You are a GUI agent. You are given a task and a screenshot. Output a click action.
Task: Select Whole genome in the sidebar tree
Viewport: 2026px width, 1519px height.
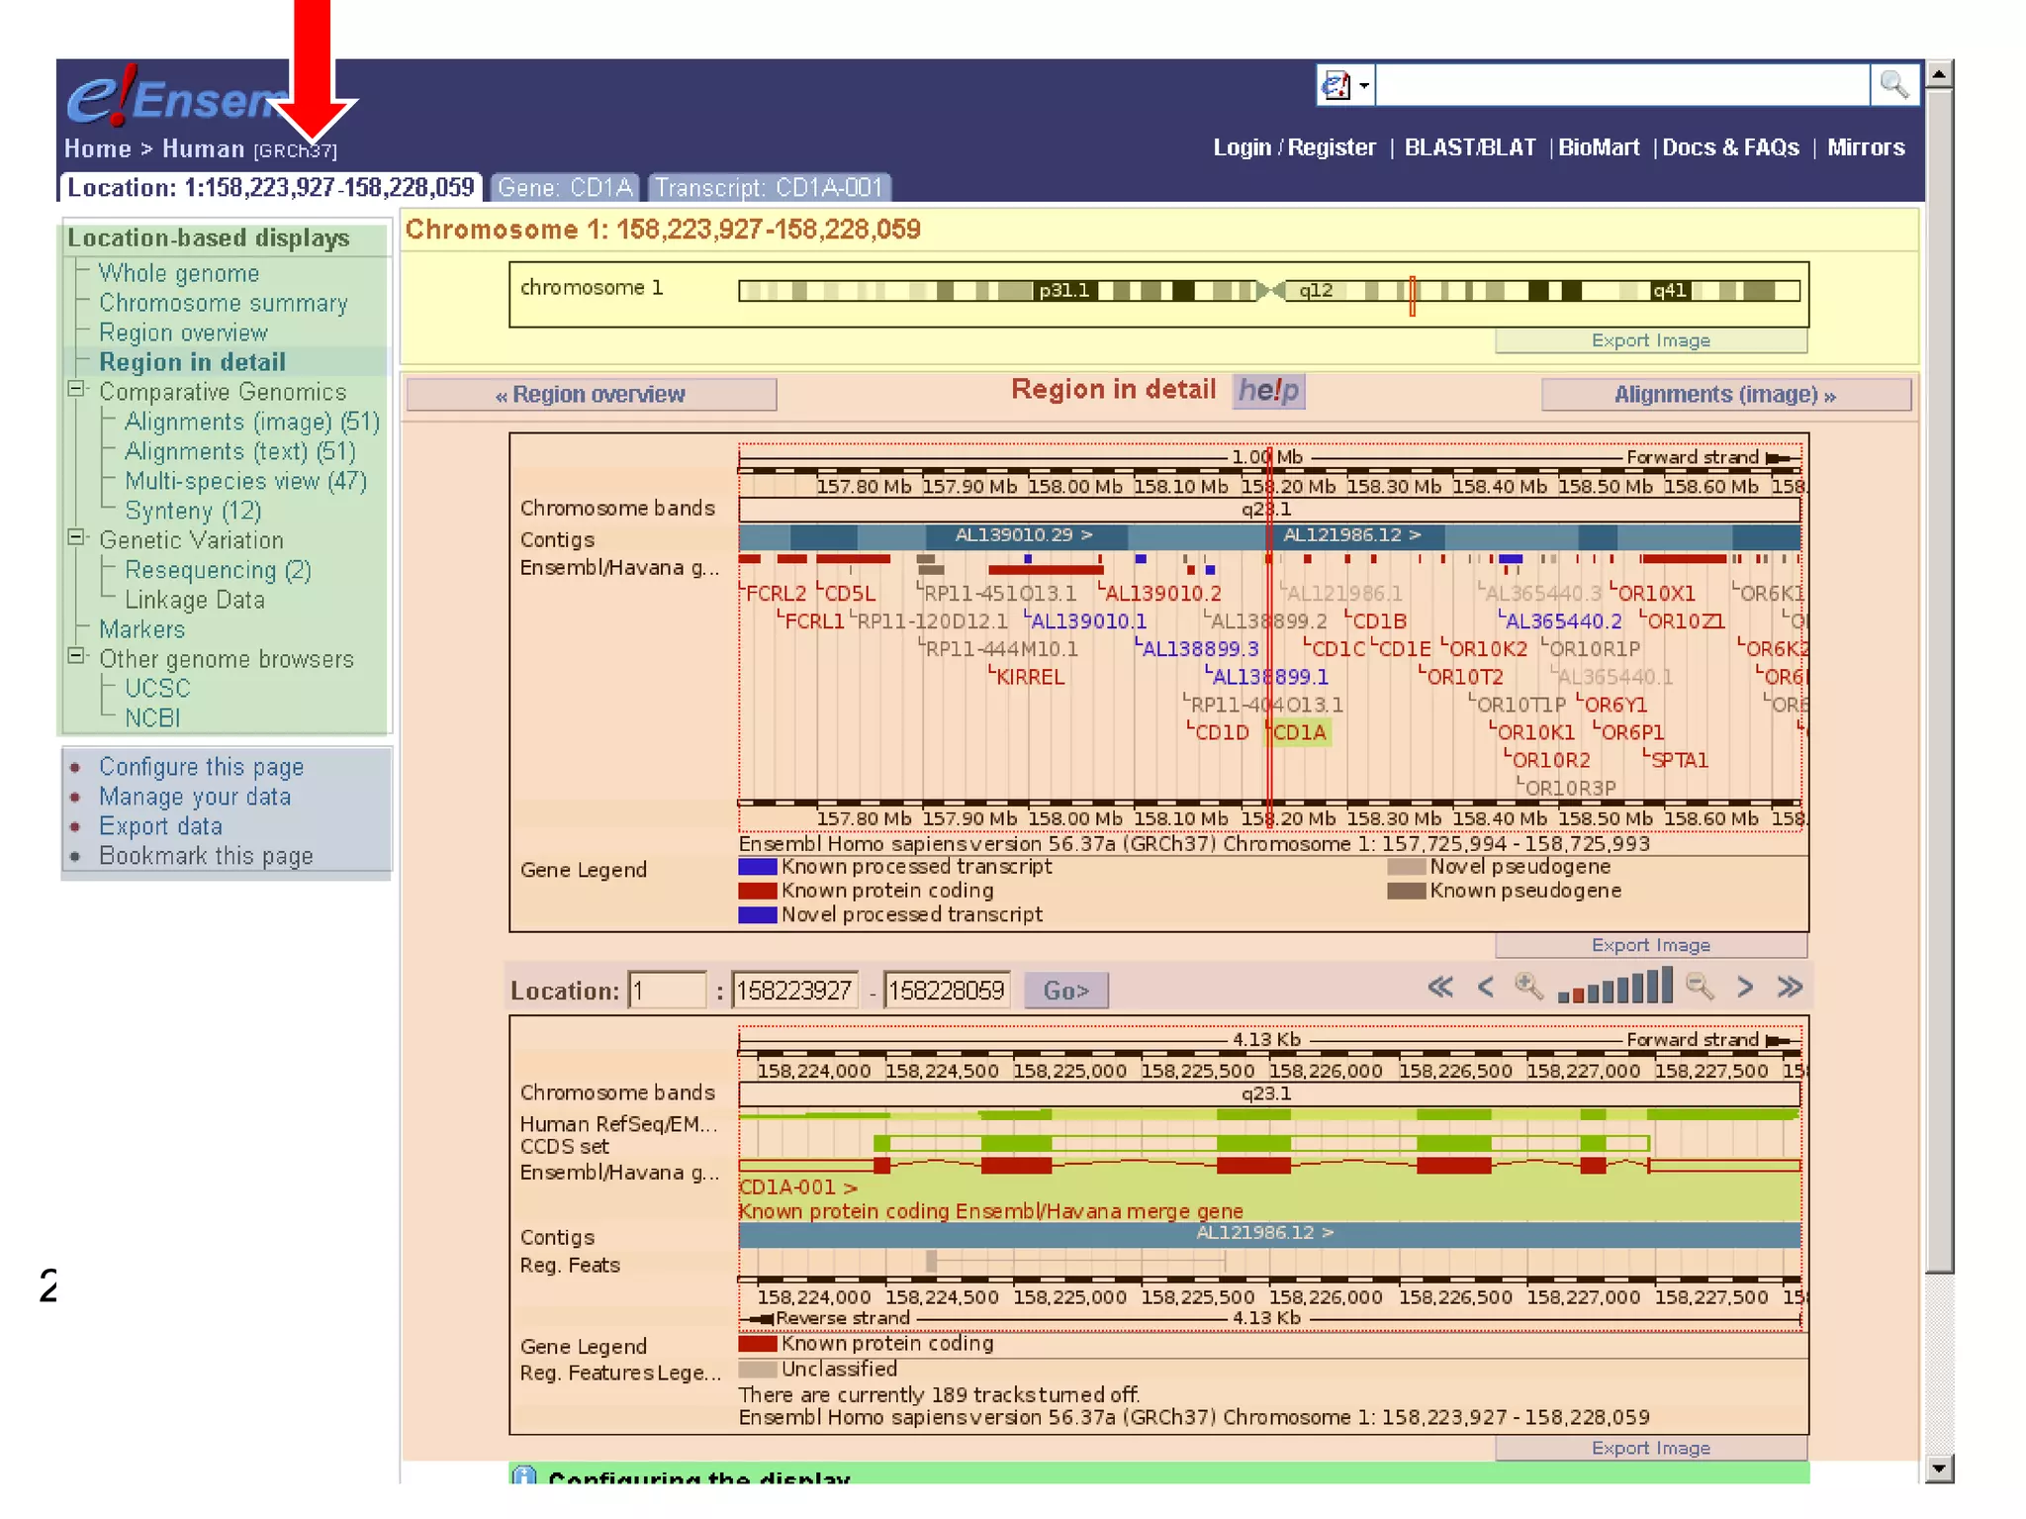click(x=179, y=273)
